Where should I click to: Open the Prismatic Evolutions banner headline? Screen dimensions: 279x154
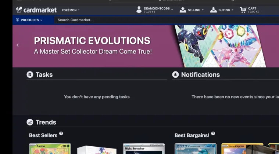(x=92, y=41)
